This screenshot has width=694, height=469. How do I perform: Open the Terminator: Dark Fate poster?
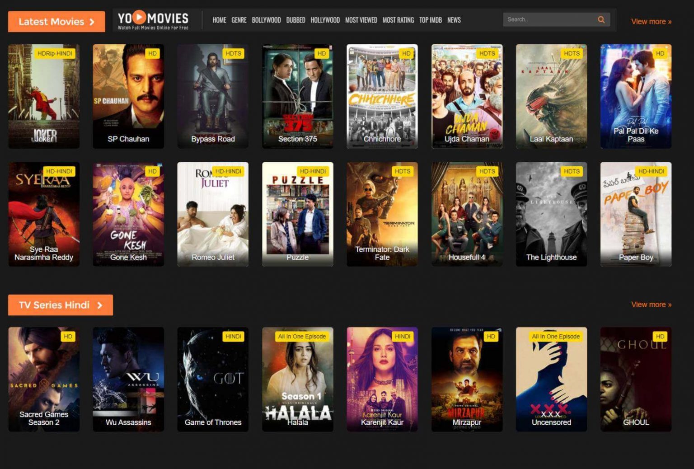[x=382, y=214]
